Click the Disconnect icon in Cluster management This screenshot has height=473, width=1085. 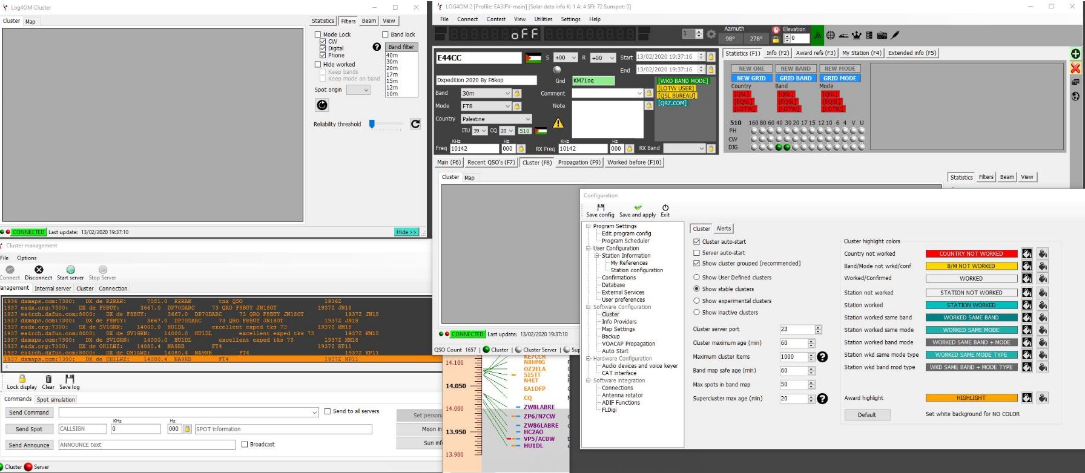[x=39, y=269]
